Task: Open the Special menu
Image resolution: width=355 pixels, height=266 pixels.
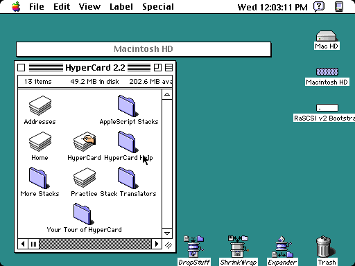Action: click(x=158, y=7)
